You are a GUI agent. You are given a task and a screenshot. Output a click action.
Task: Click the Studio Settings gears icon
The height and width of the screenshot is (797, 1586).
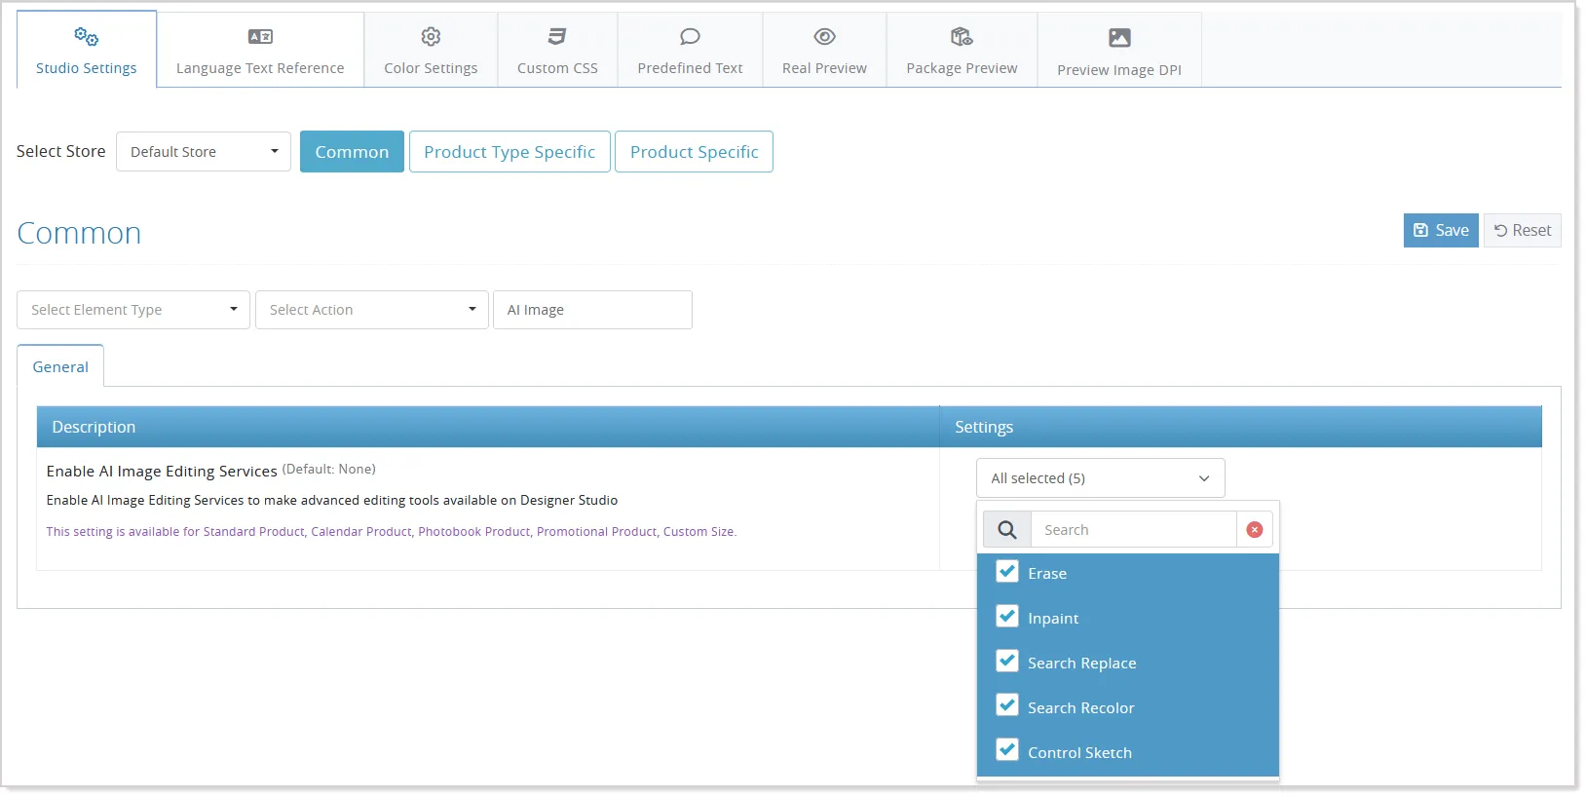pyautogui.click(x=86, y=37)
